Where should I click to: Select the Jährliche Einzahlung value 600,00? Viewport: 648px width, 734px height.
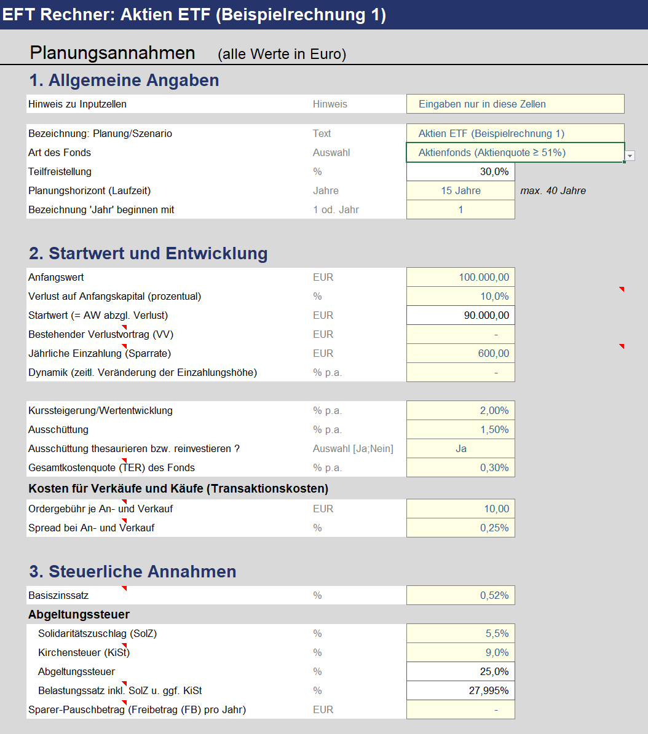click(460, 353)
